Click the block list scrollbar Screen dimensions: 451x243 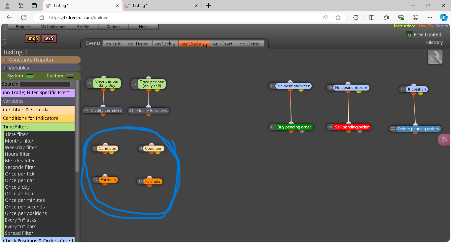coord(77,125)
